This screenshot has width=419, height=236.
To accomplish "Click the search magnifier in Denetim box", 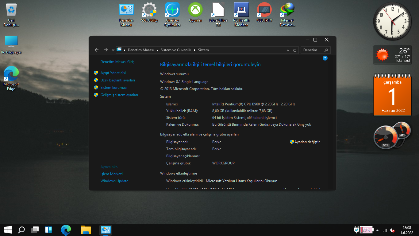I will point(326,50).
